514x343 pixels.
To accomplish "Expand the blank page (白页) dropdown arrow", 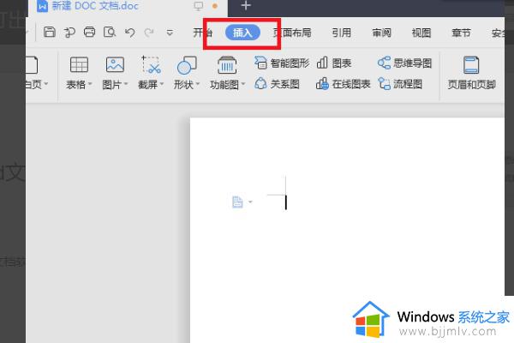I will click(46, 84).
